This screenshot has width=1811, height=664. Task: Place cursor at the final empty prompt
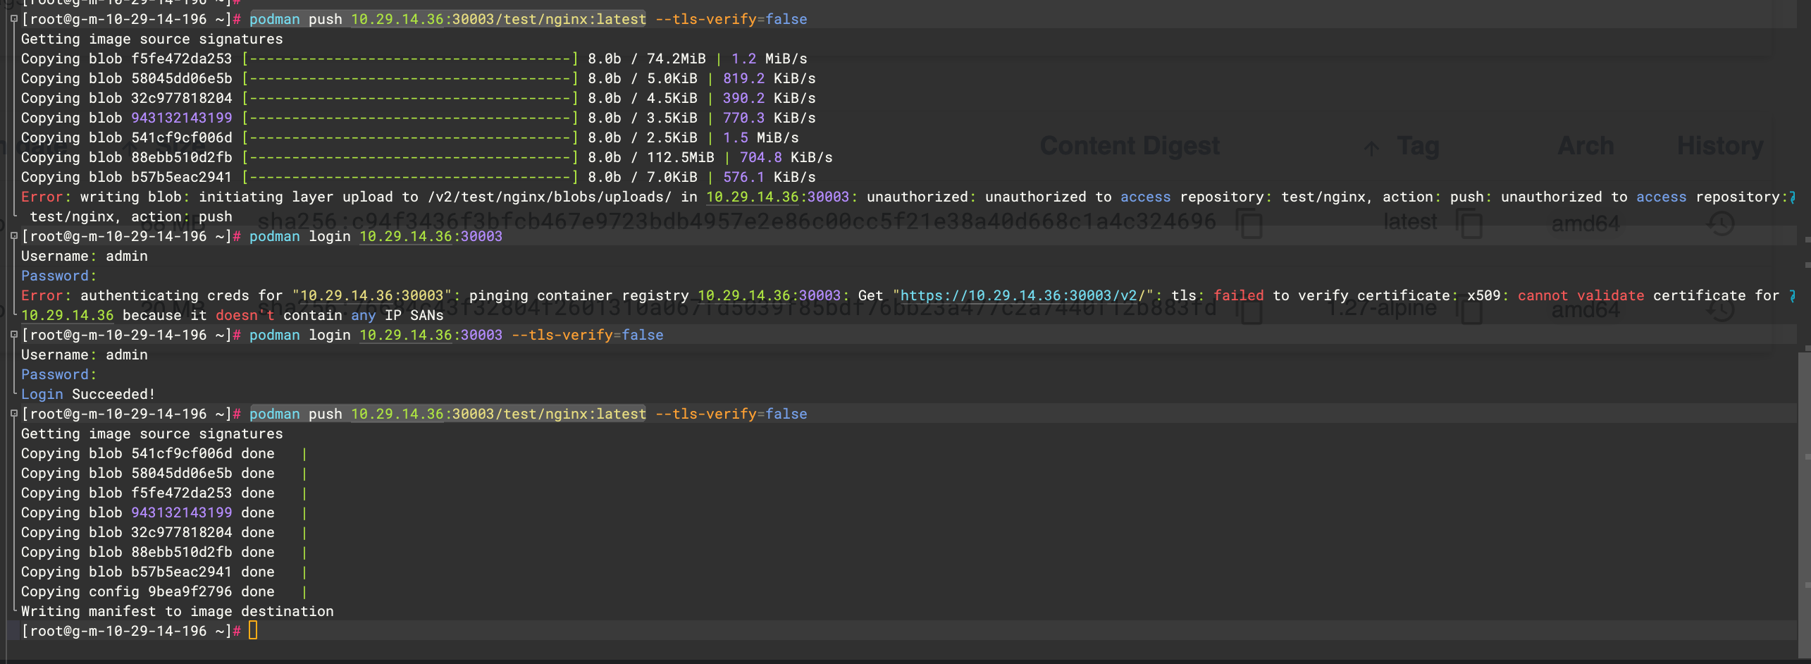pyautogui.click(x=254, y=630)
